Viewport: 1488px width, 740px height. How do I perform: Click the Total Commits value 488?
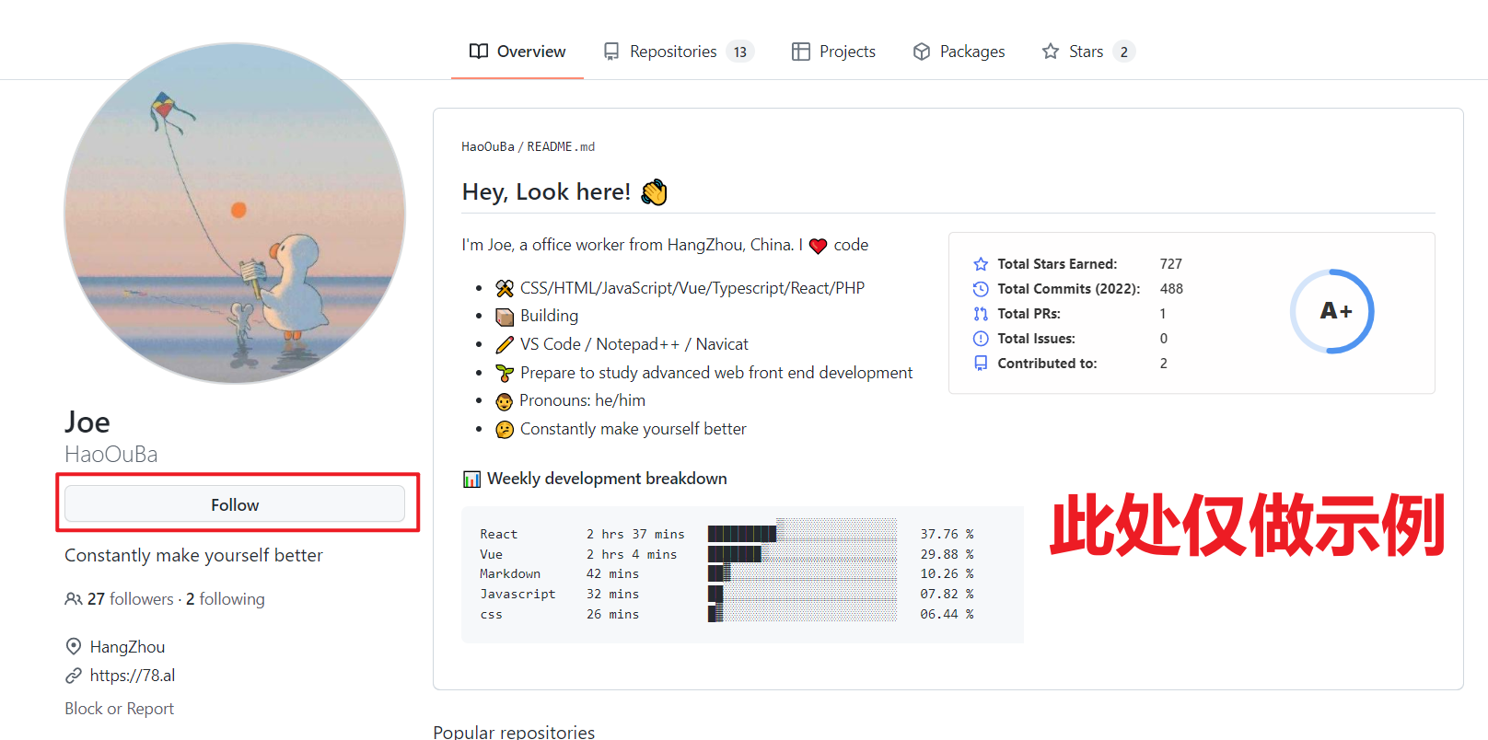tap(1171, 289)
